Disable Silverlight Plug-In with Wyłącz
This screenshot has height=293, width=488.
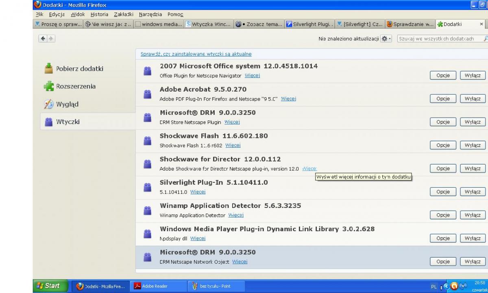pyautogui.click(x=473, y=191)
